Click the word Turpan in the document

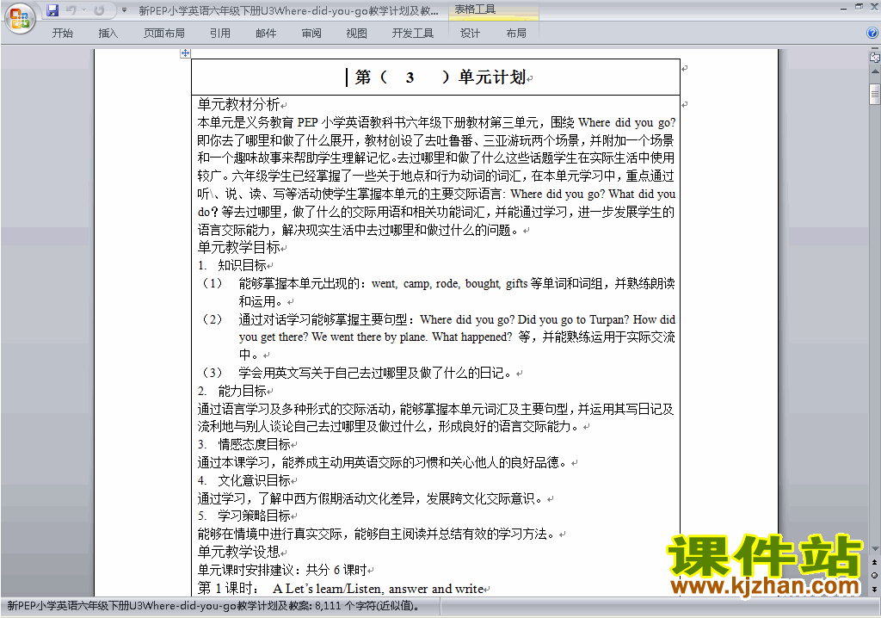pyautogui.click(x=607, y=319)
